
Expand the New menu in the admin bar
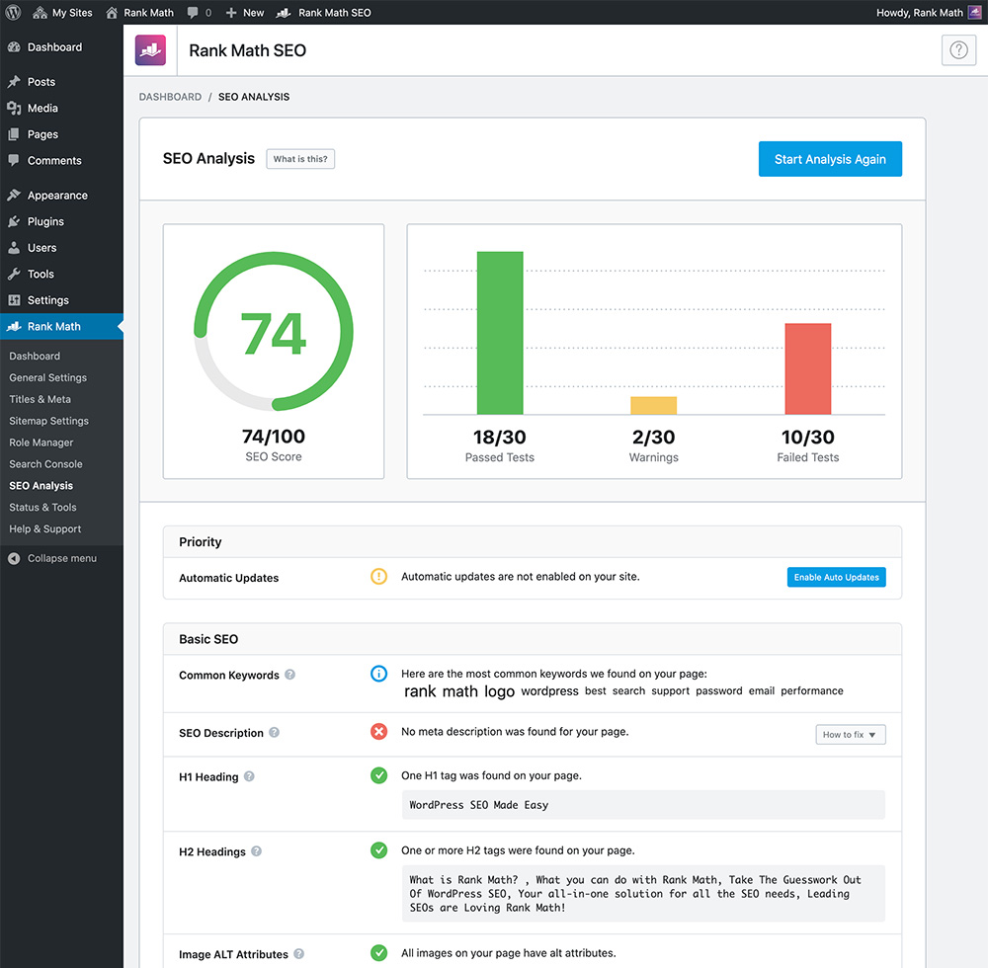point(244,12)
